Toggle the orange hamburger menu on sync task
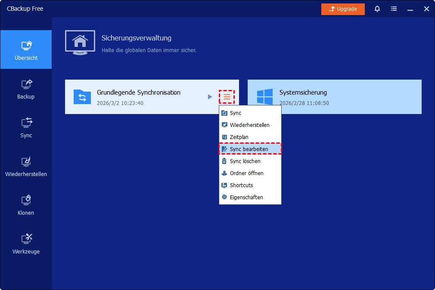The image size is (435, 290). 227,97
